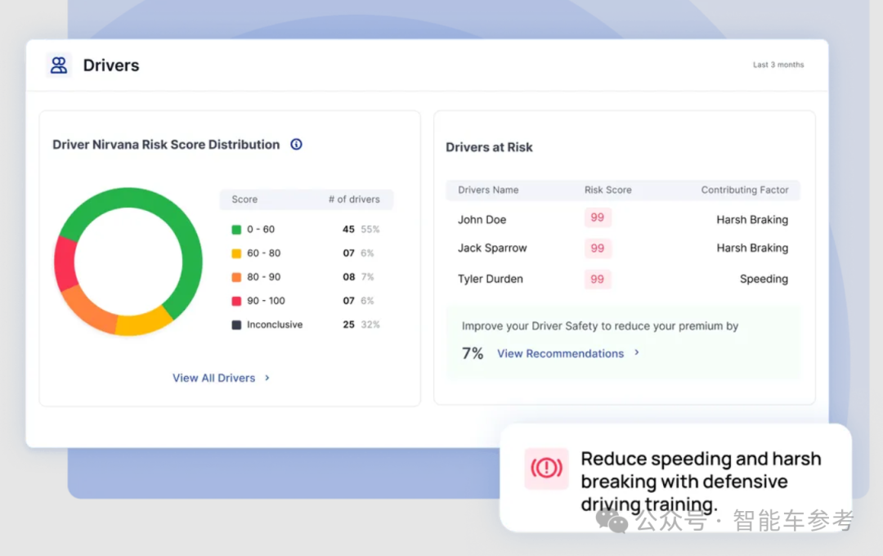The image size is (883, 556).
Task: Open the View Recommendations link
Action: [560, 353]
